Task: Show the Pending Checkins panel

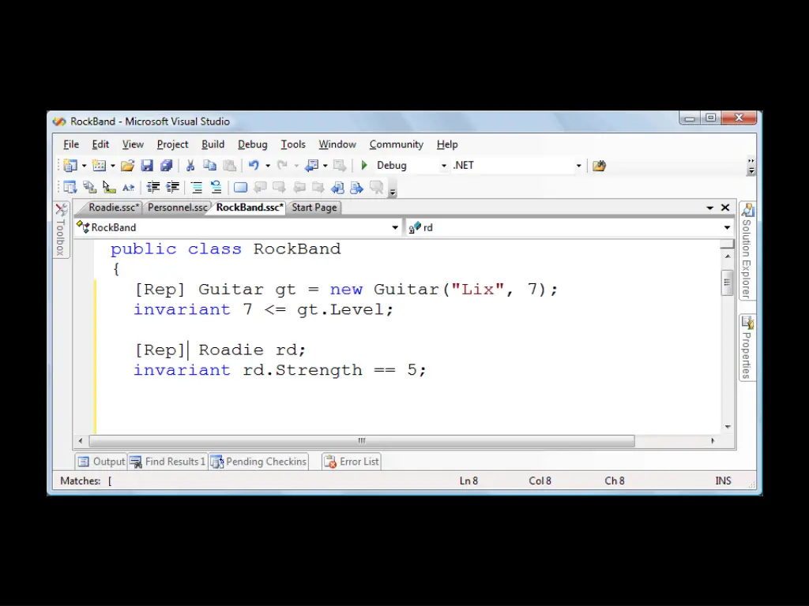Action: pyautogui.click(x=259, y=461)
